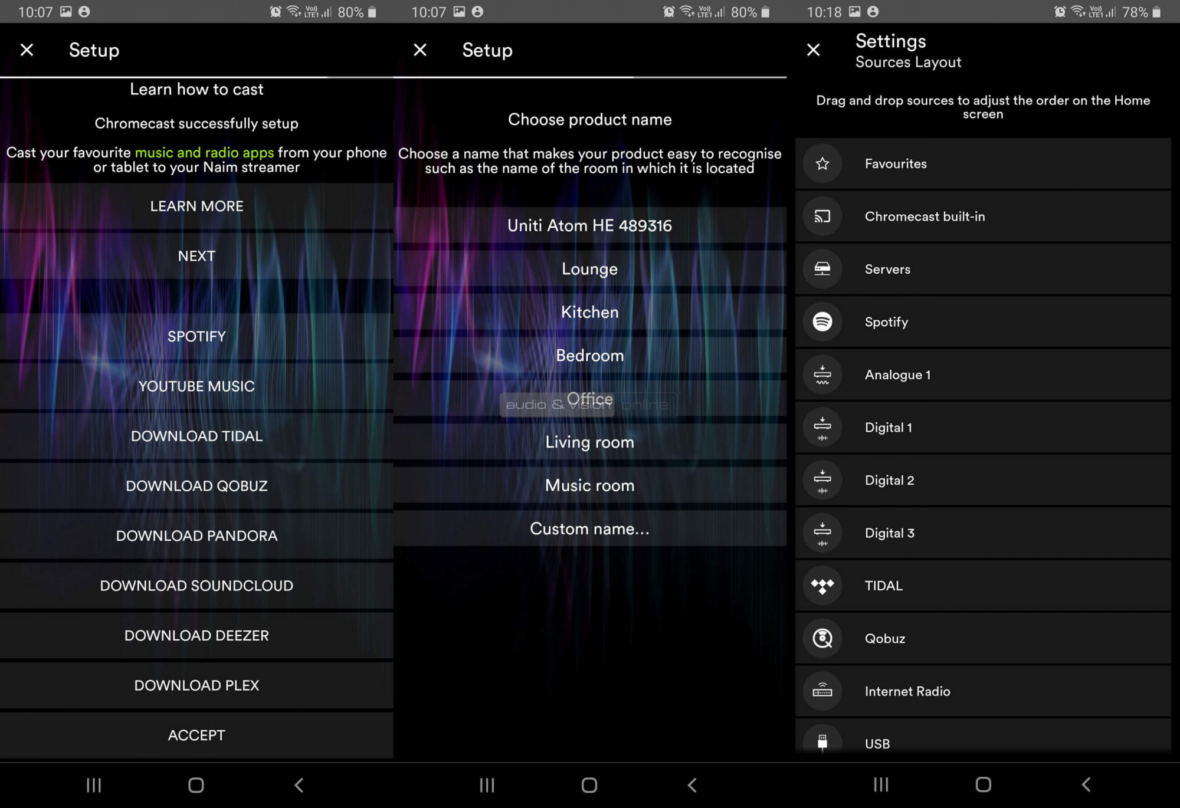1180x808 pixels.
Task: Select Music room as product name
Action: (589, 485)
